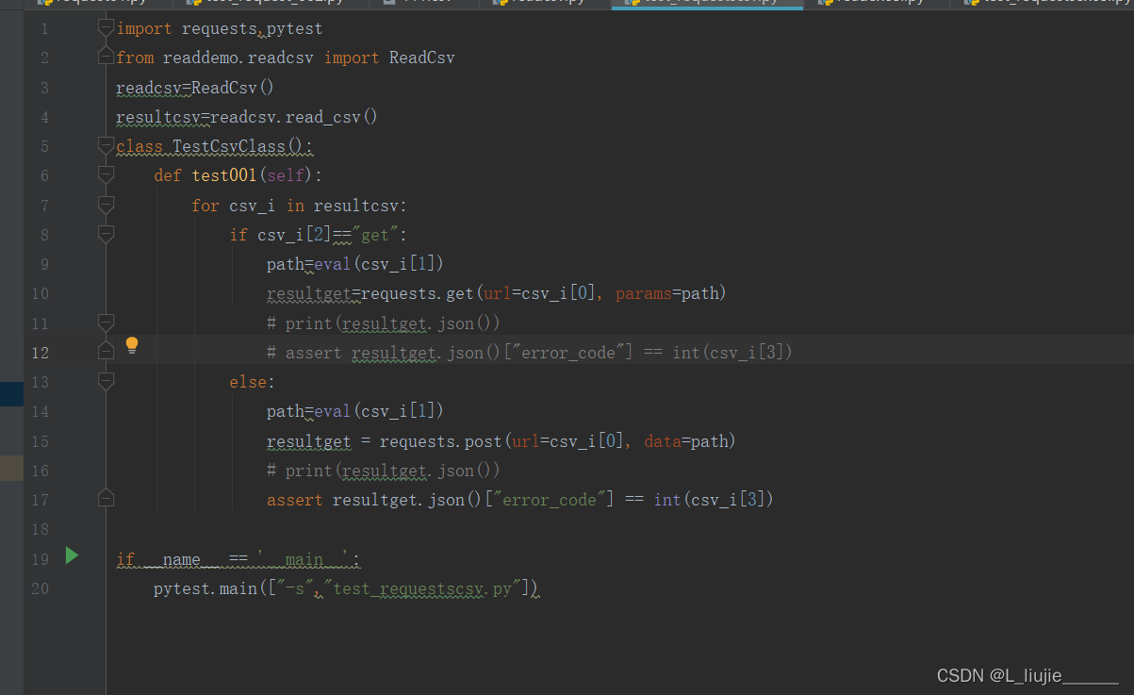Click line number 12 in the gutter
The height and width of the screenshot is (695, 1134).
tap(40, 352)
